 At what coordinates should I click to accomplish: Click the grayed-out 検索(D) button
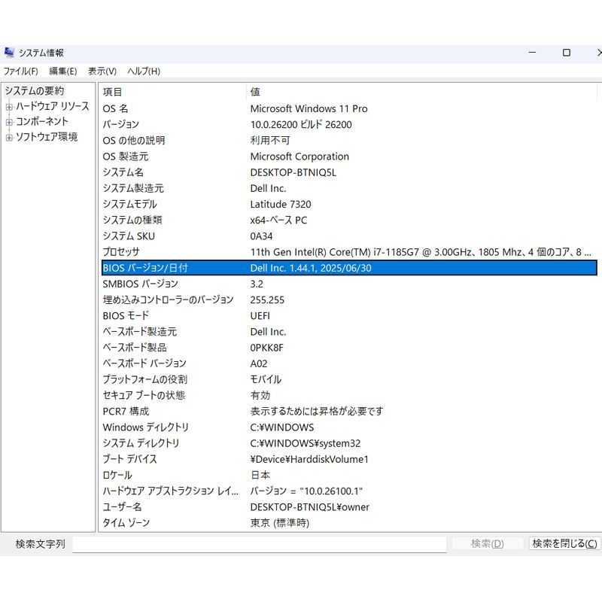[x=486, y=543]
